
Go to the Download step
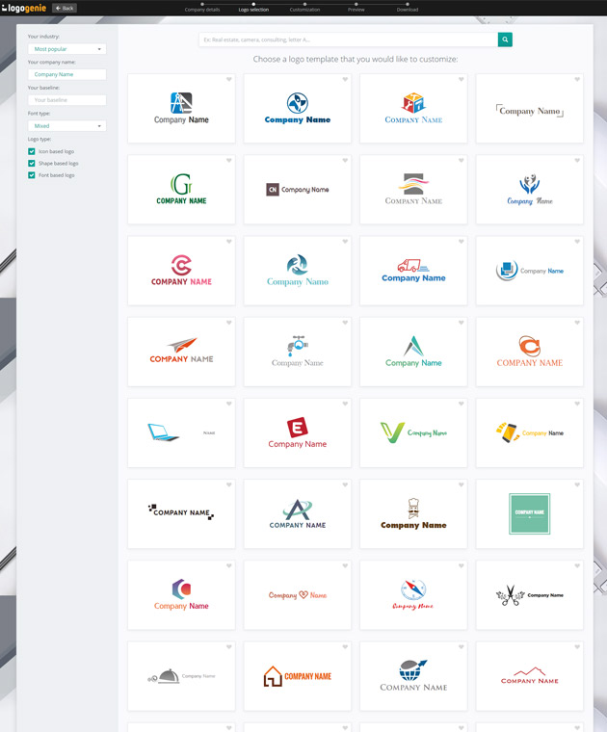point(408,8)
